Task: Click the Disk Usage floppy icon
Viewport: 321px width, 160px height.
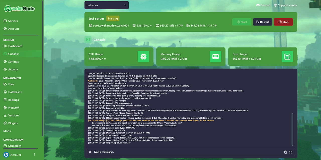Action: coord(287,56)
